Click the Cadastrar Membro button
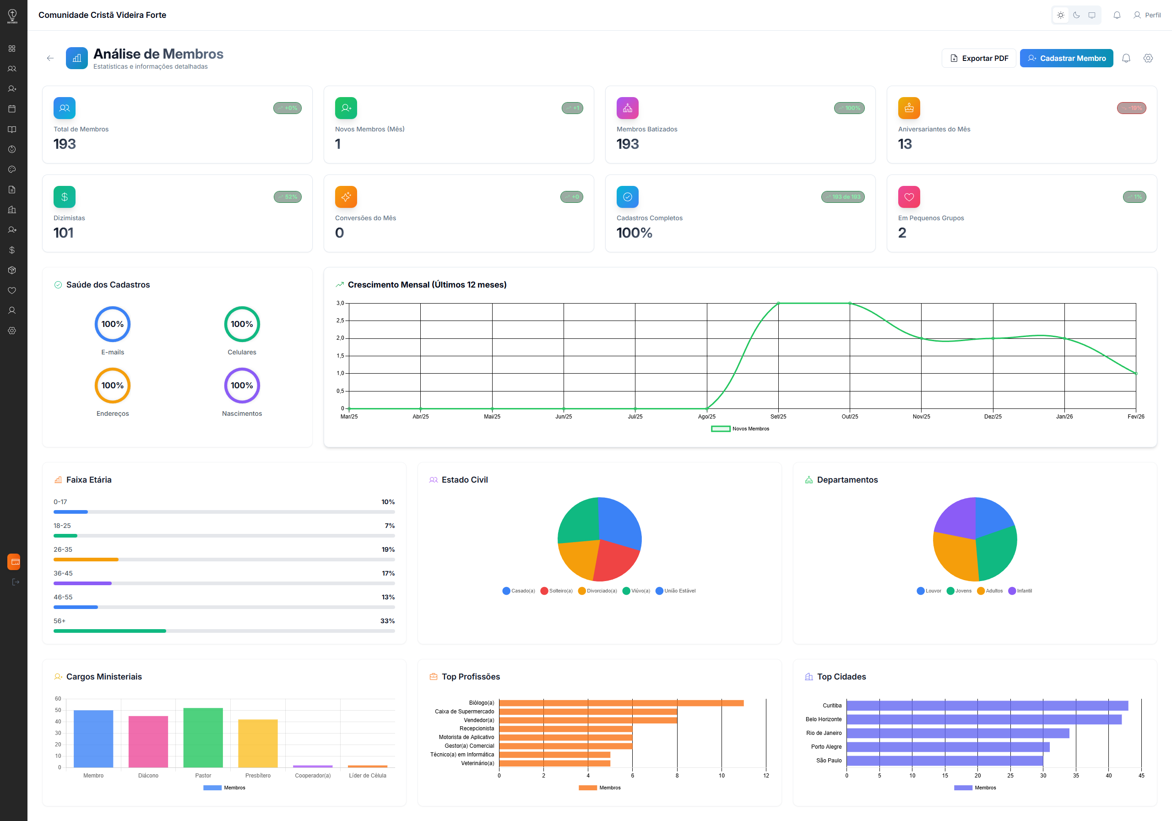Viewport: 1172px width, 821px height. coord(1066,58)
